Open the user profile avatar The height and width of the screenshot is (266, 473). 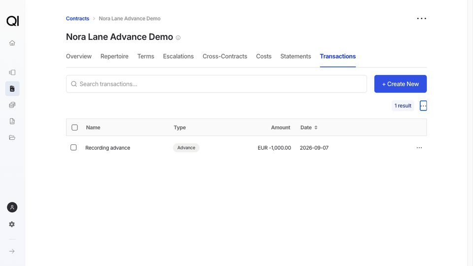12,207
